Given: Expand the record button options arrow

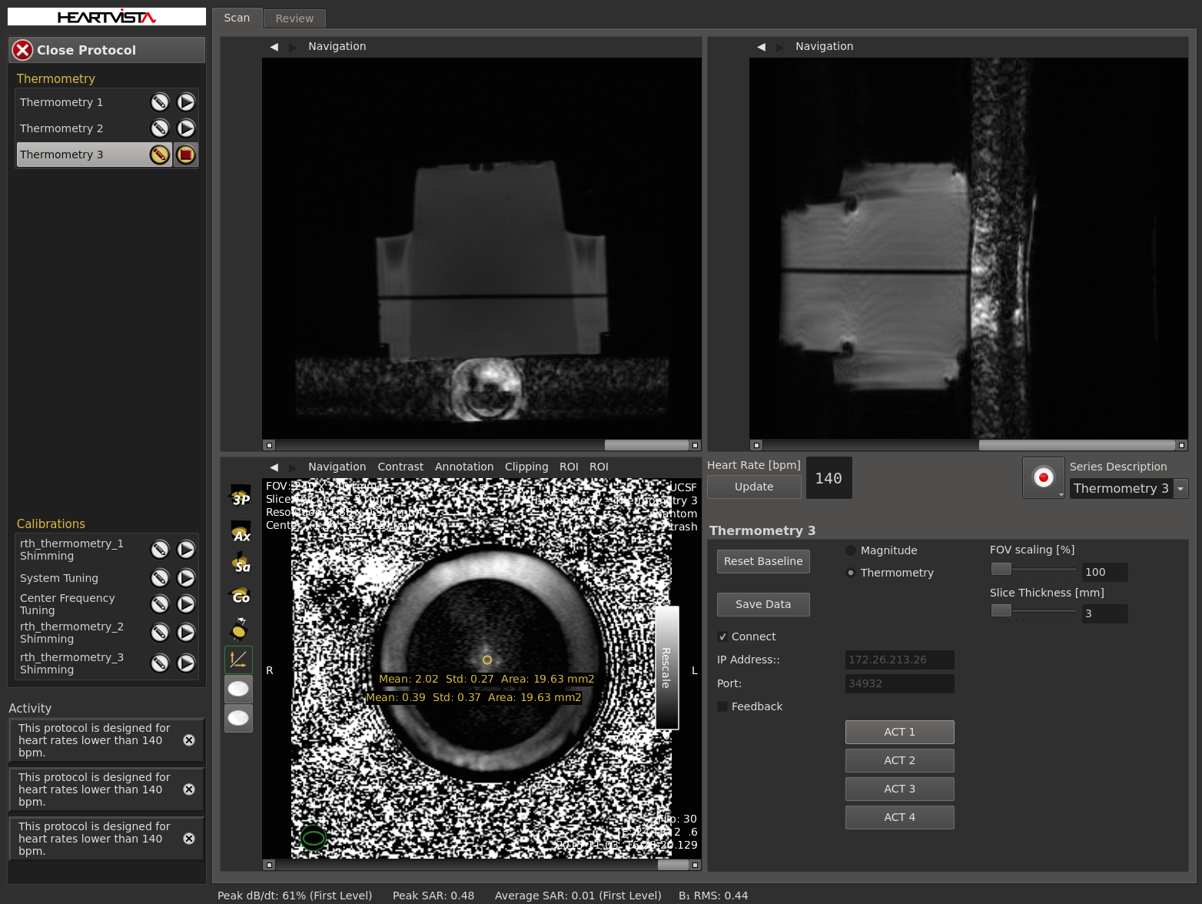Looking at the screenshot, I should [1061, 494].
